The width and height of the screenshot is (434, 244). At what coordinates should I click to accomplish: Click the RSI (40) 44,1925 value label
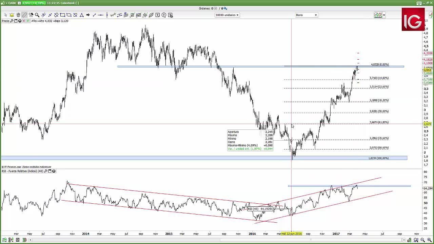tap(260, 209)
